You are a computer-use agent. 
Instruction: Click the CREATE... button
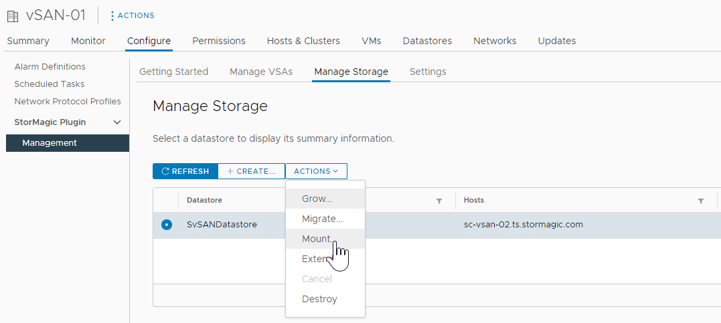(x=252, y=171)
